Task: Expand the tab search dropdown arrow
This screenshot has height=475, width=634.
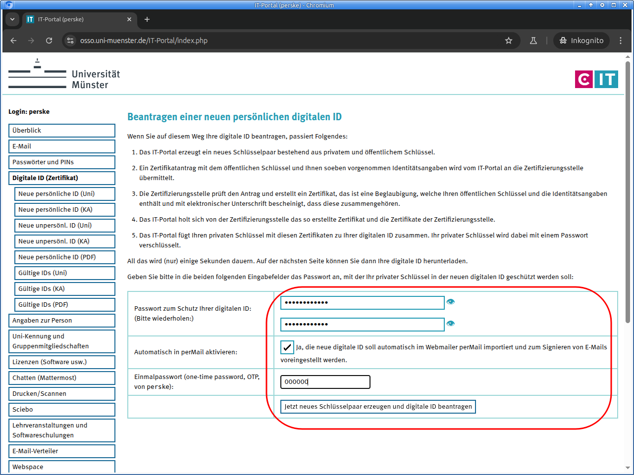Action: (12, 19)
